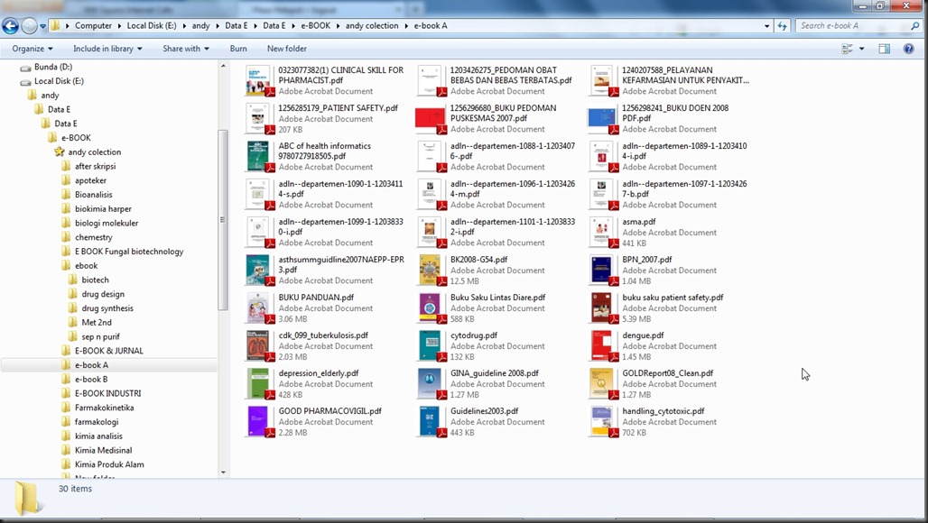
Task: Select the drug design folder
Action: tap(103, 294)
